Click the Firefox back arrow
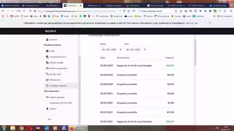The width and height of the screenshot is (234, 131). point(3,11)
